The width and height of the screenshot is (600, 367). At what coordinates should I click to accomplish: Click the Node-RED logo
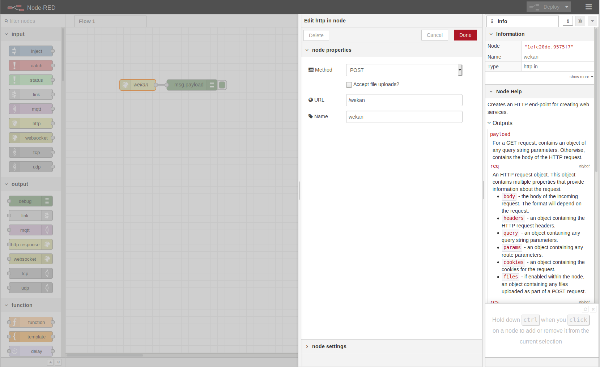tap(15, 7)
